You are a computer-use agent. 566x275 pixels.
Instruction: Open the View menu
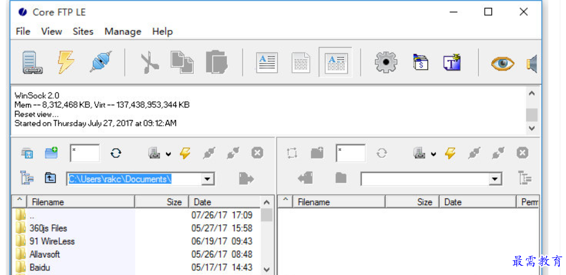(x=52, y=31)
